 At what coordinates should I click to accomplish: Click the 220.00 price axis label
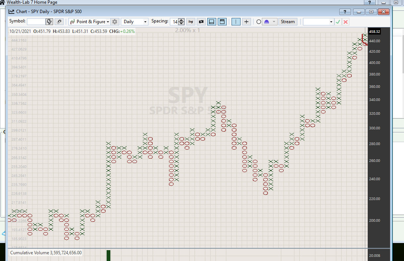pyautogui.click(x=374, y=199)
